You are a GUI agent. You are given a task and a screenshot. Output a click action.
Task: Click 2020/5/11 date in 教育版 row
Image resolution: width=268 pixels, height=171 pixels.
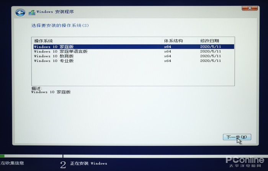[x=211, y=56]
